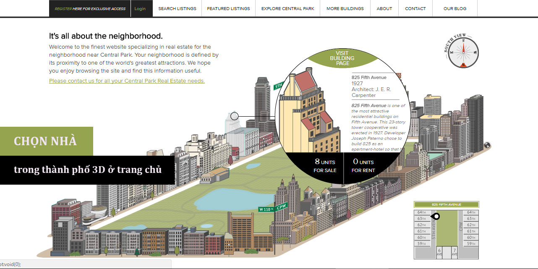Click the CPW green street sign
538x269 pixels.
coord(281,206)
